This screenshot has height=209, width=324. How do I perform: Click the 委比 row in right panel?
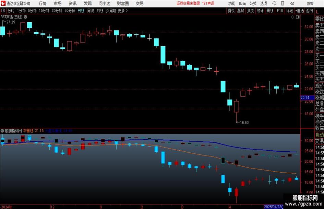click(320, 19)
